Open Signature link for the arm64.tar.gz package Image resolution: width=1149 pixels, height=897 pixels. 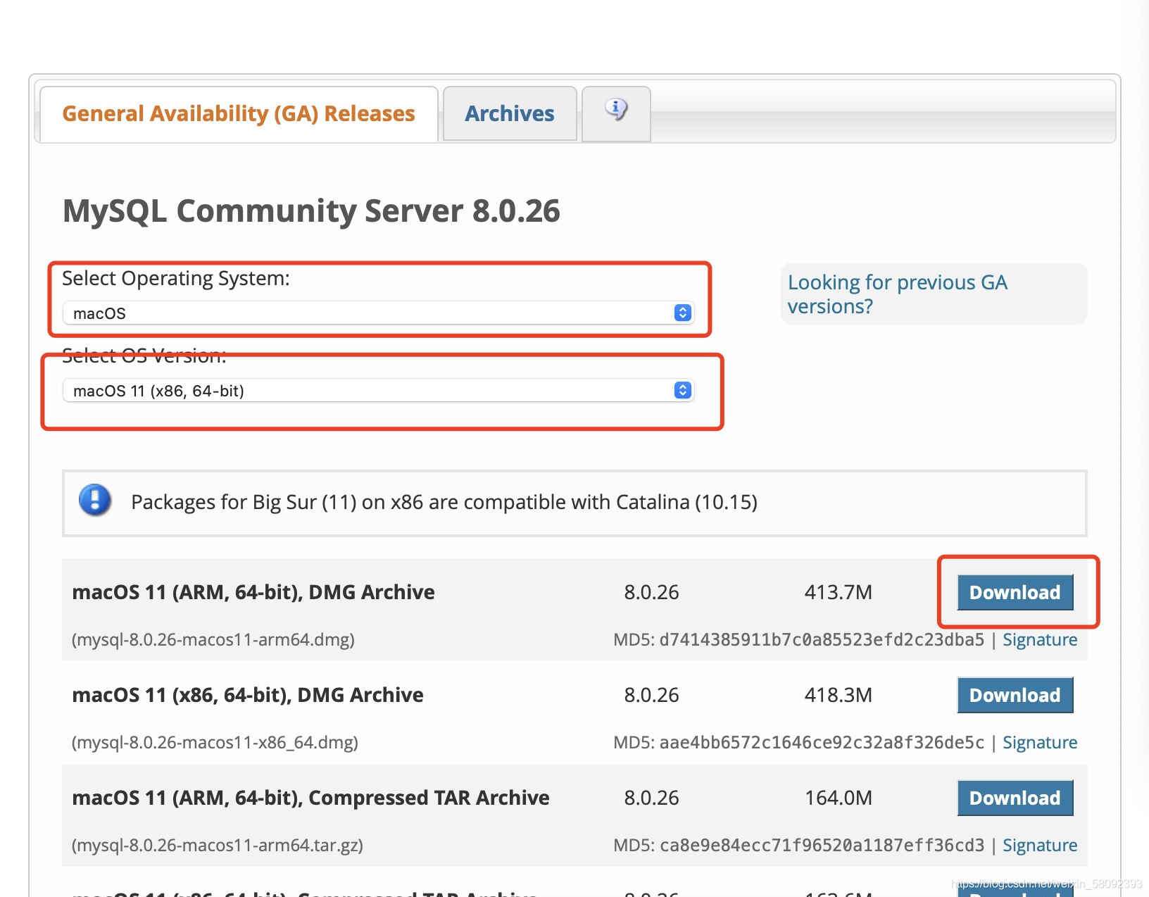coord(1039,846)
